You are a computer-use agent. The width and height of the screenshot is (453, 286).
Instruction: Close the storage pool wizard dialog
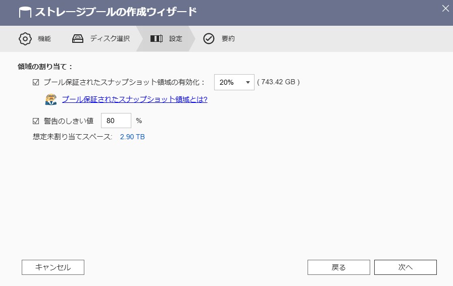[x=445, y=9]
